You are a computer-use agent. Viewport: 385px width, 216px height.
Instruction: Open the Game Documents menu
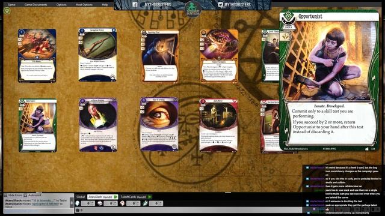[35, 4]
